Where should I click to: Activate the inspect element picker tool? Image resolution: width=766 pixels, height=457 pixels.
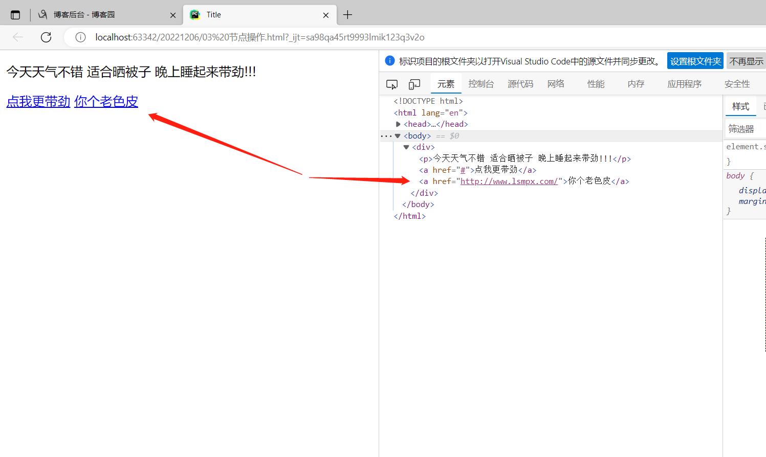pos(392,84)
